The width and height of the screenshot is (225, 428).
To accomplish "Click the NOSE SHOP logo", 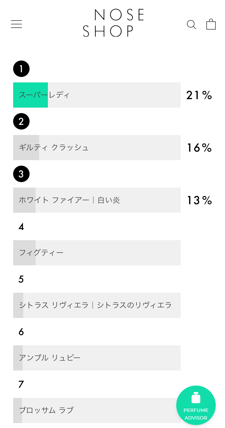I will point(113,23).
